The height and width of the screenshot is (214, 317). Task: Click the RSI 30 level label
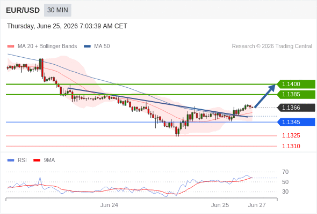tap(285, 192)
